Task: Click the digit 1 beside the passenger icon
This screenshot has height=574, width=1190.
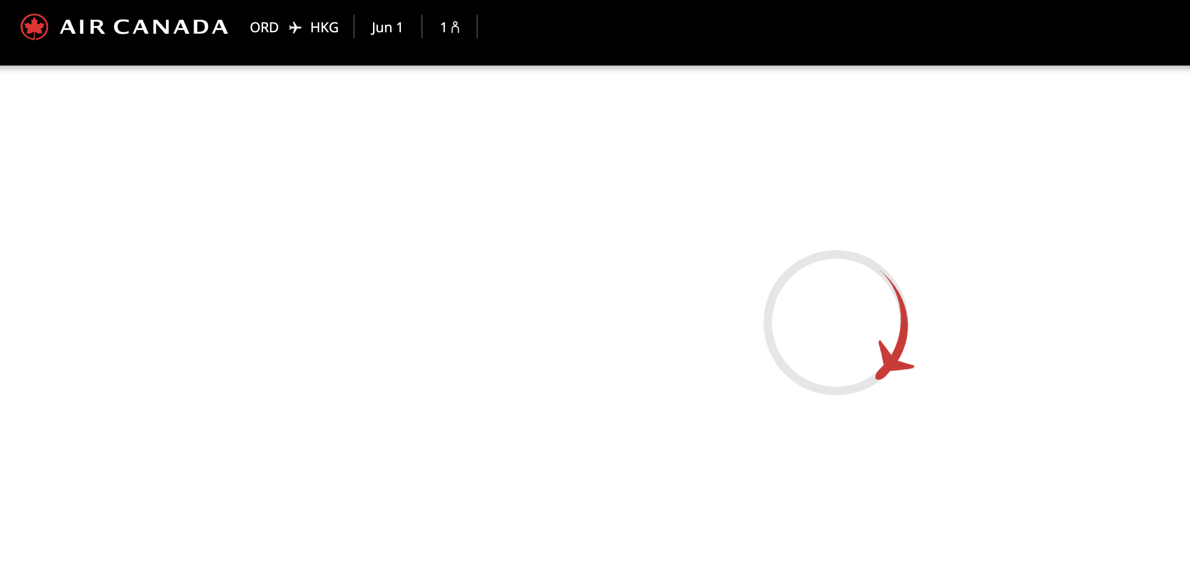Action: pos(443,27)
